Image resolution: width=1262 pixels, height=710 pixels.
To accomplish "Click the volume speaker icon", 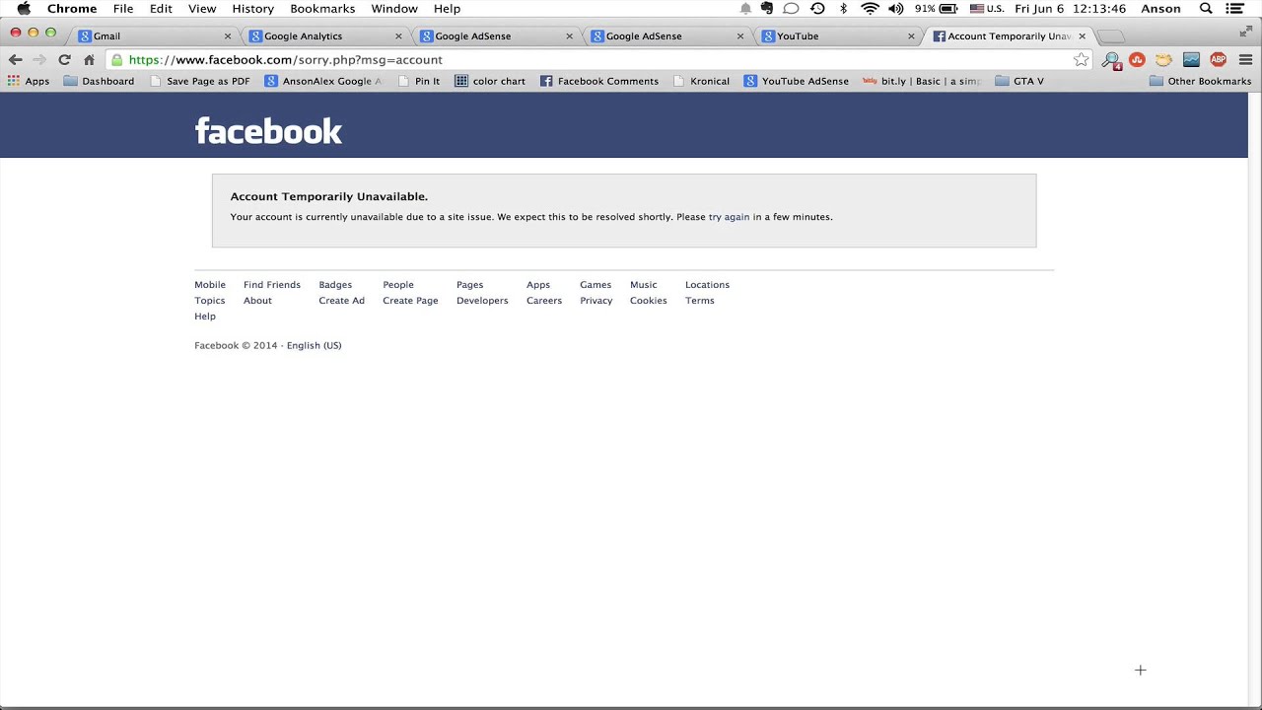I will coord(895,8).
